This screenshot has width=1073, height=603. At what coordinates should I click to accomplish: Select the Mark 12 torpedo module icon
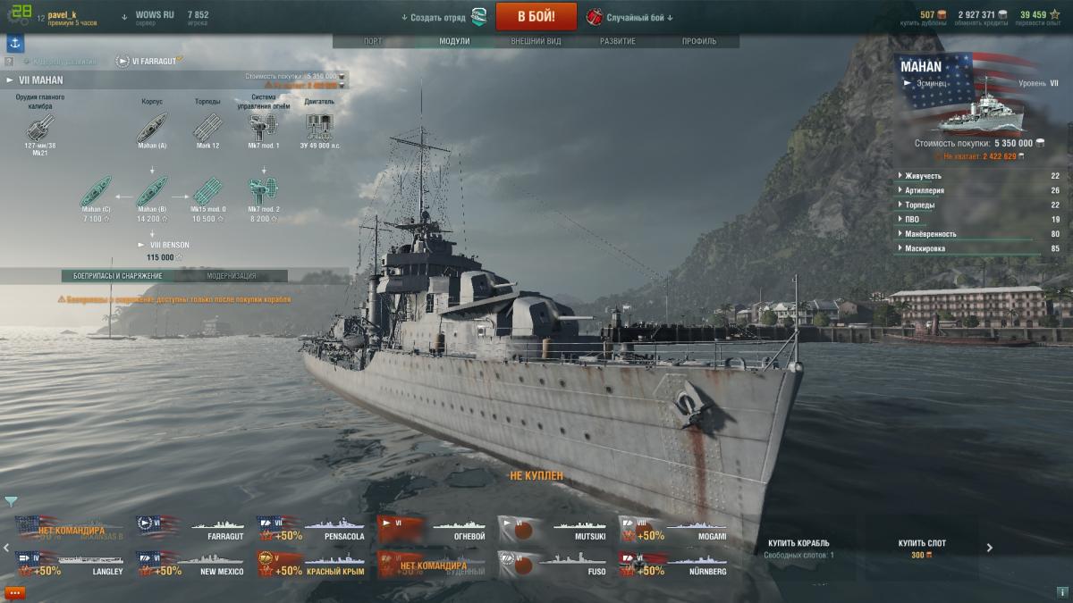point(207,128)
